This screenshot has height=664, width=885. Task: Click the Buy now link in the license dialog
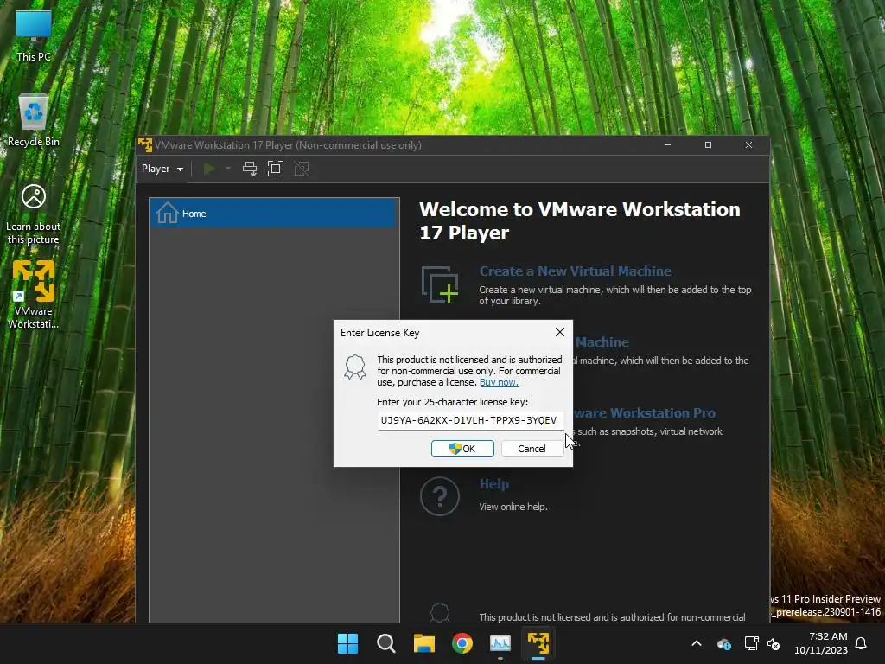point(499,382)
